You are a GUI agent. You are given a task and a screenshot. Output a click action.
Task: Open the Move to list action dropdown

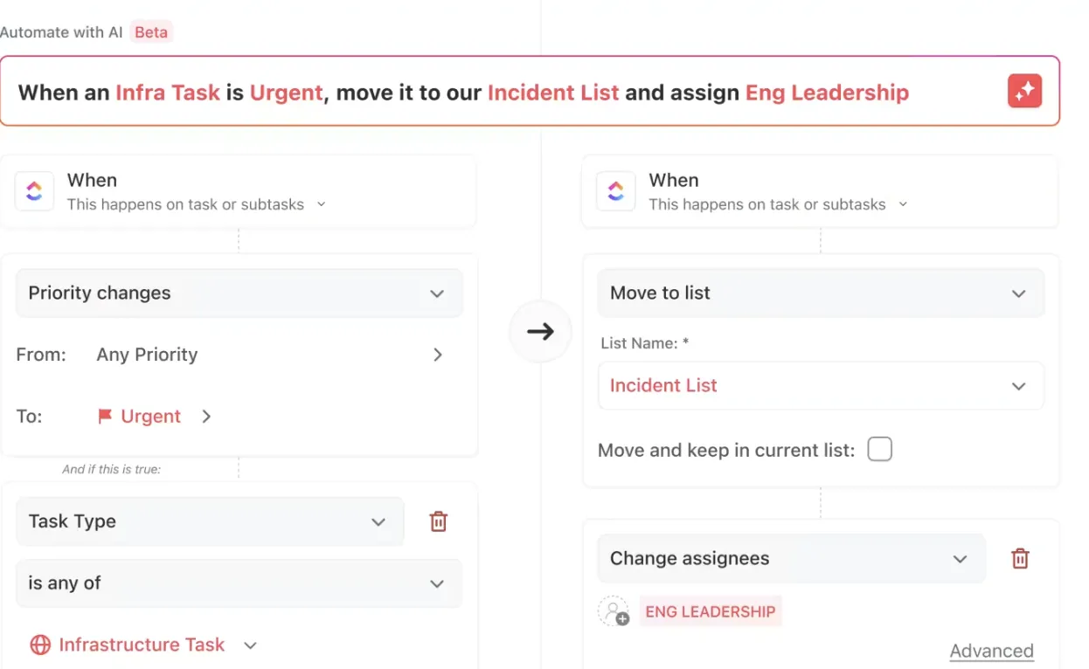(x=821, y=293)
